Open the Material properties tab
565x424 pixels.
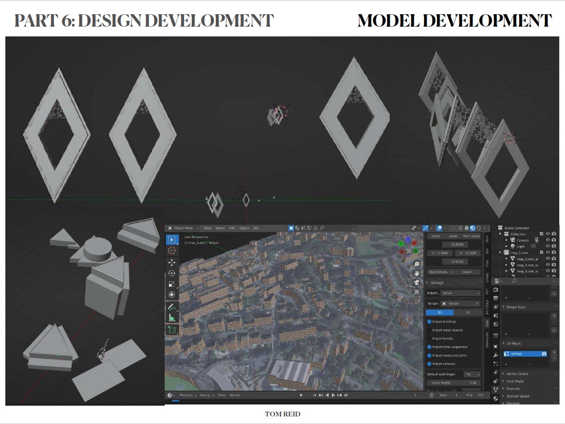click(x=496, y=398)
